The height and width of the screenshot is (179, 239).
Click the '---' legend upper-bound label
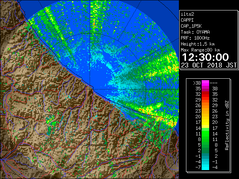tap(214, 83)
